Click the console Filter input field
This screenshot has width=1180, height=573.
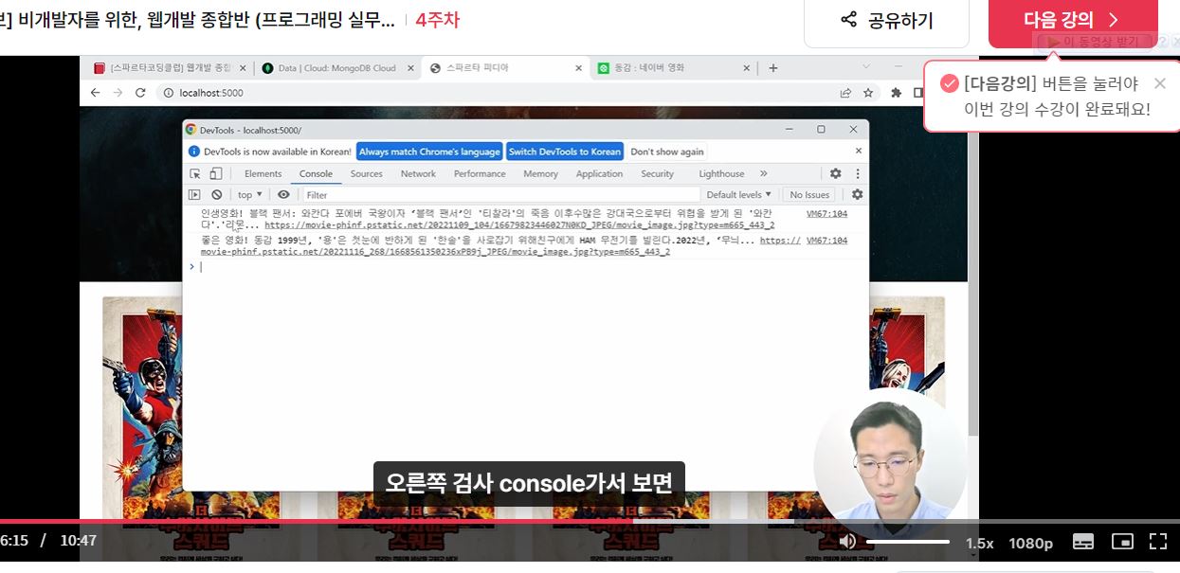point(501,194)
